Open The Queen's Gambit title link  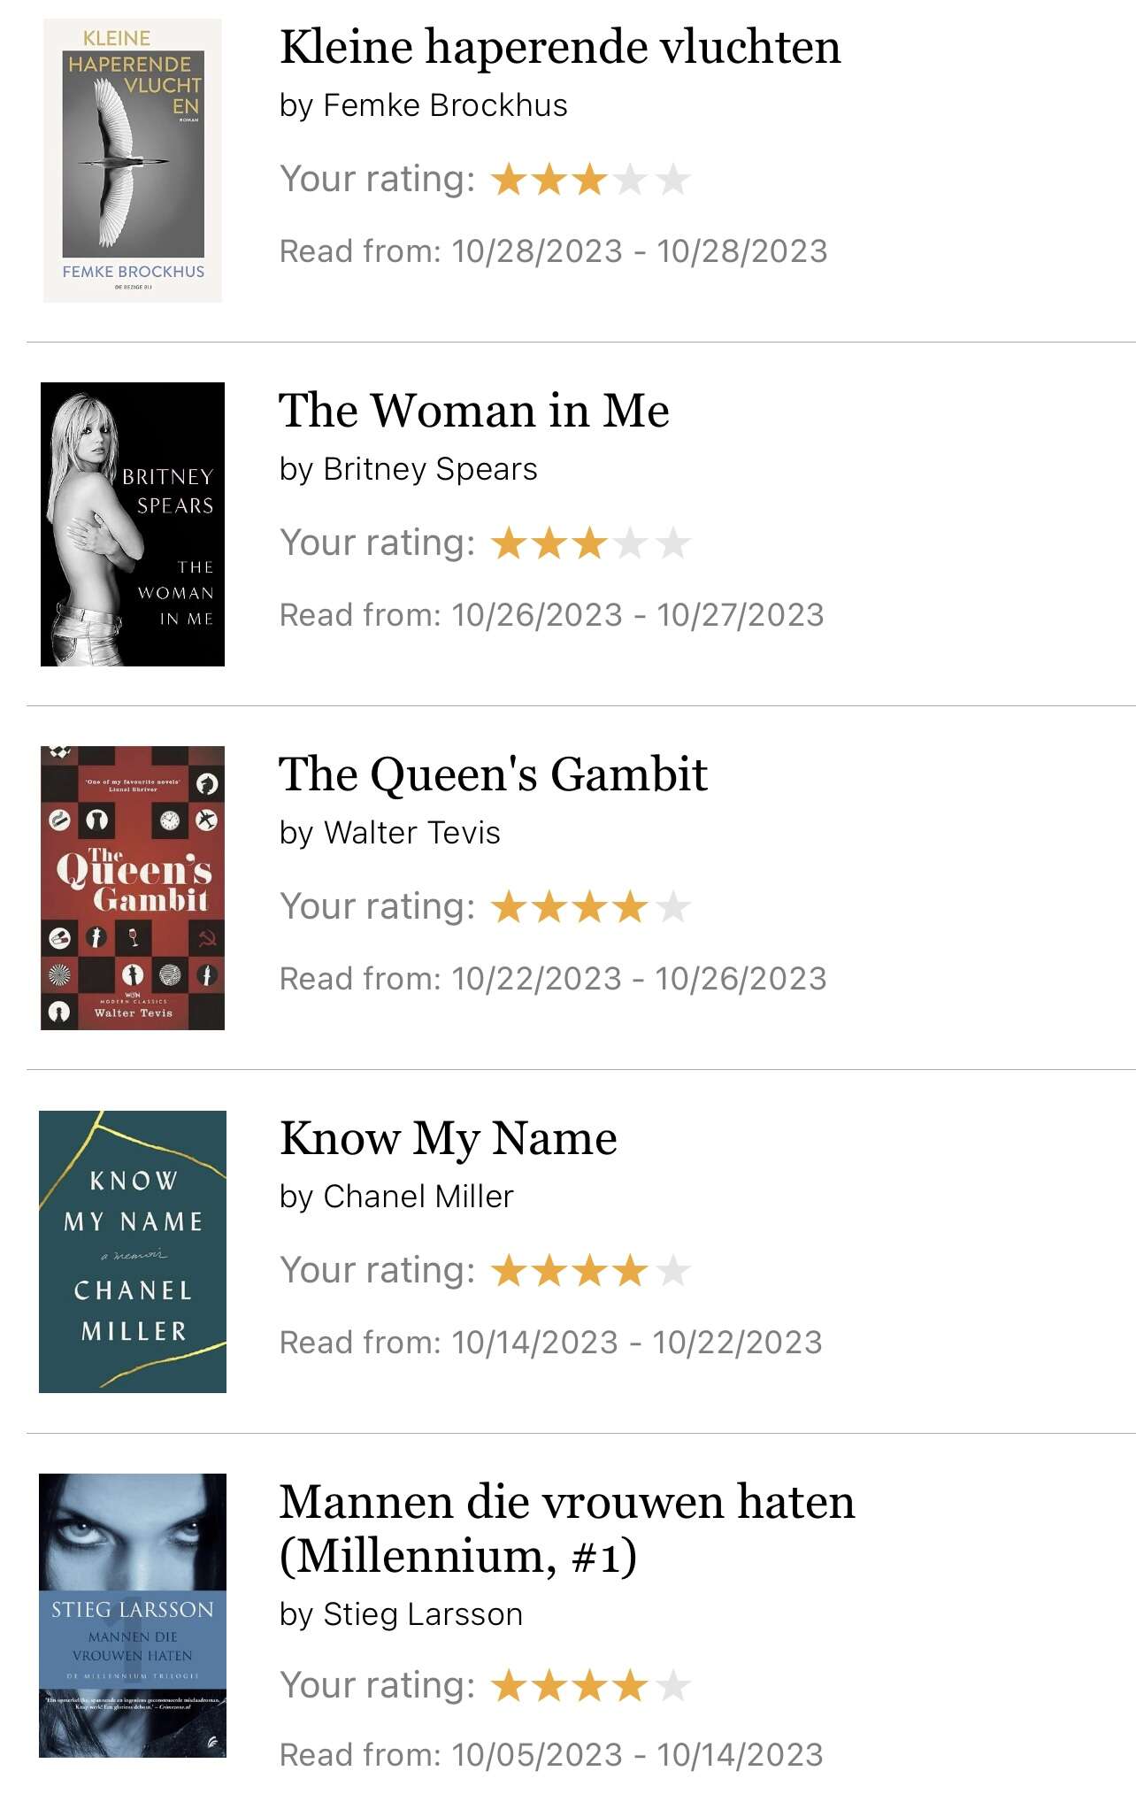494,774
